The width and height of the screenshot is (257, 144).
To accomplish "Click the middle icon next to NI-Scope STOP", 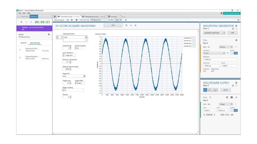I will [x=131, y=25].
